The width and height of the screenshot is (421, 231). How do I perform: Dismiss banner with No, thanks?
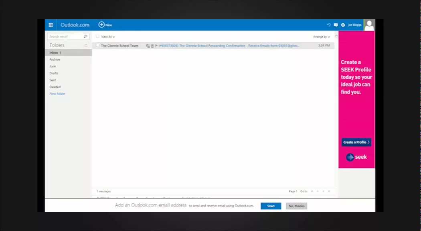click(x=296, y=206)
